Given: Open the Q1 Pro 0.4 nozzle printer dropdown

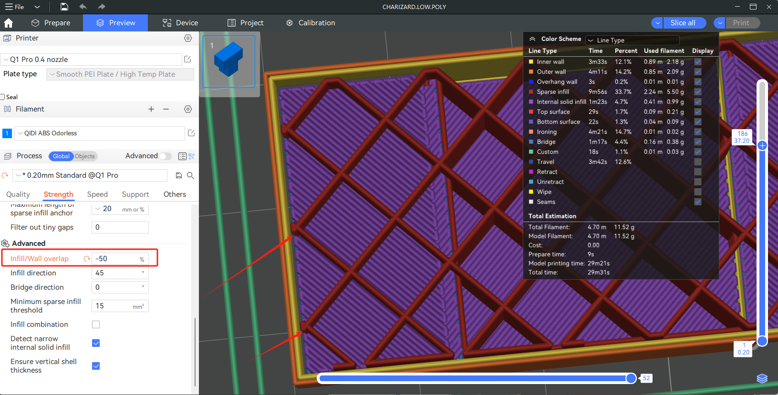Looking at the screenshot, I should coord(92,60).
